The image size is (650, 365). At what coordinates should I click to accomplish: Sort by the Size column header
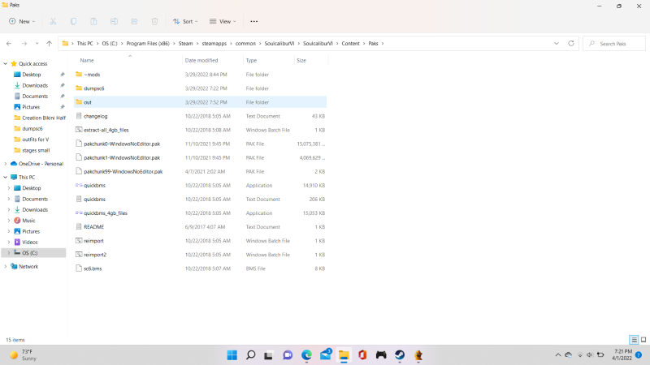(x=301, y=60)
